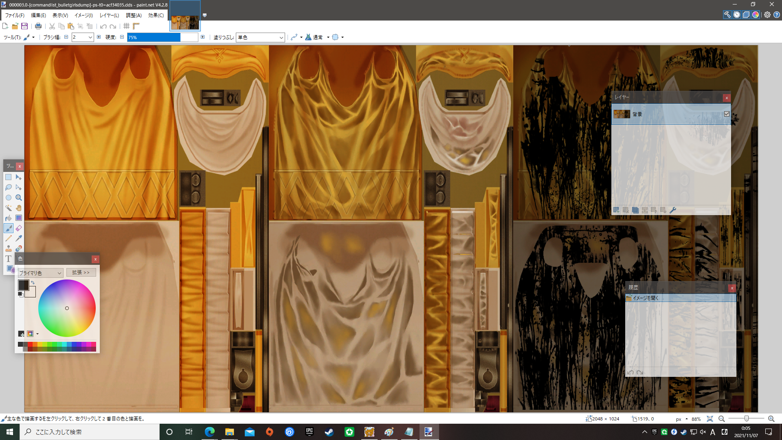
Task: Increase hardness with plus button
Action: pos(202,37)
